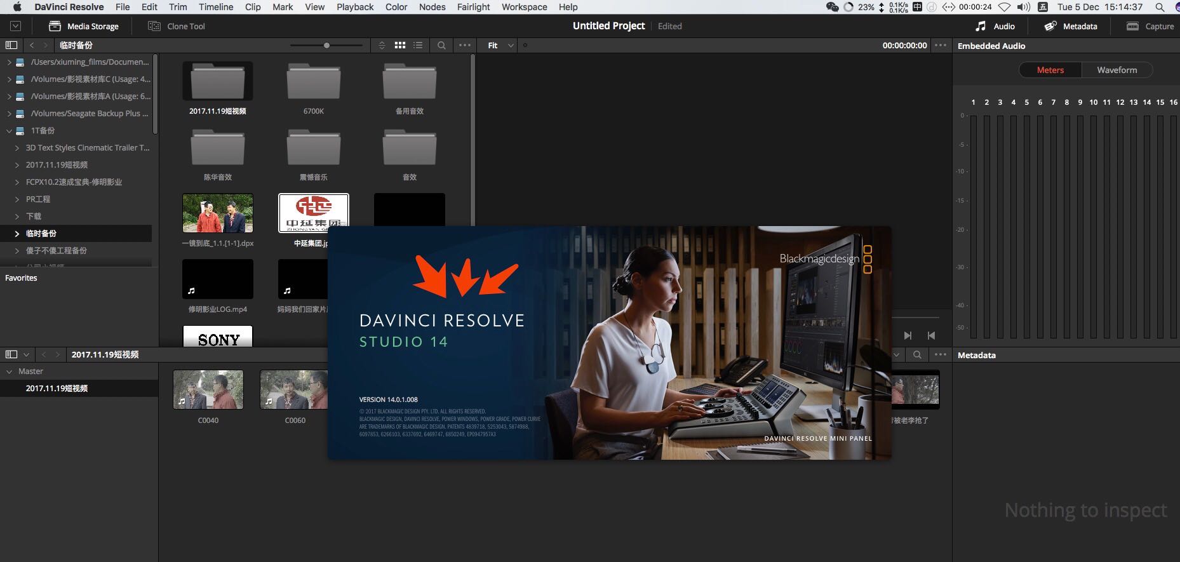1180x562 pixels.
Task: Select clip C0060 in the media pool
Action: point(294,390)
